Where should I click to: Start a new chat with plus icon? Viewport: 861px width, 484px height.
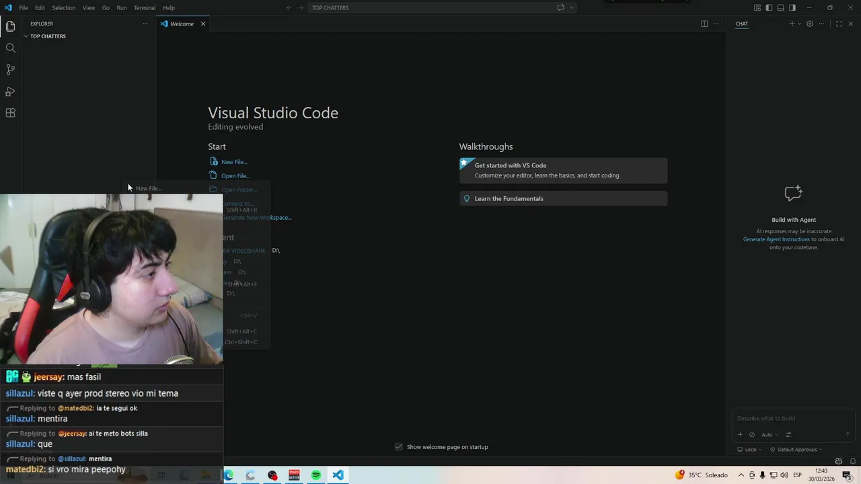tap(792, 24)
